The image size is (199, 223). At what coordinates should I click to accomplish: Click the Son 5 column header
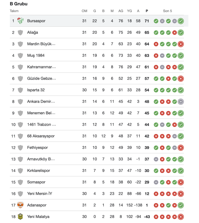coord(167,11)
